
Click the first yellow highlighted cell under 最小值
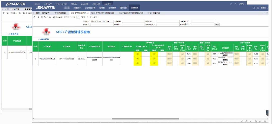pyautogui.click(x=138, y=54)
